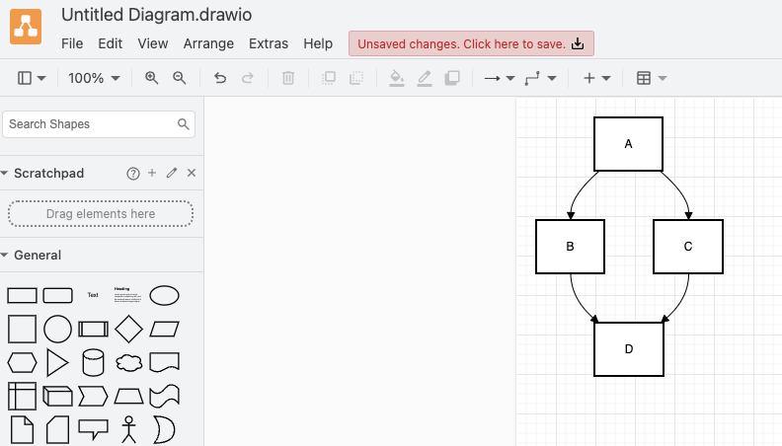Image resolution: width=782 pixels, height=446 pixels.
Task: Select the card shape
Action: (x=57, y=430)
